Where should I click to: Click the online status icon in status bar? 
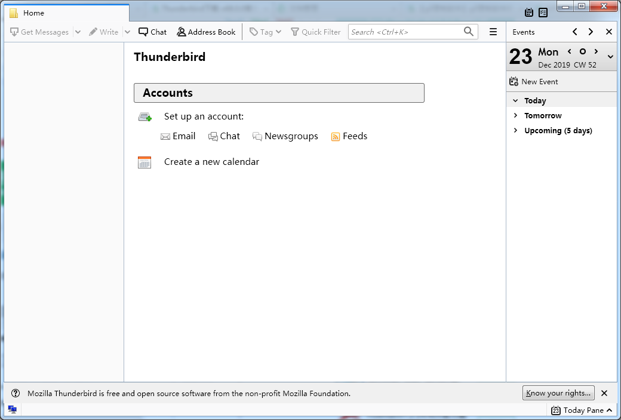tap(13, 410)
